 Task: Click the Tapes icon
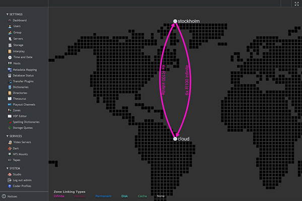pos(10,160)
